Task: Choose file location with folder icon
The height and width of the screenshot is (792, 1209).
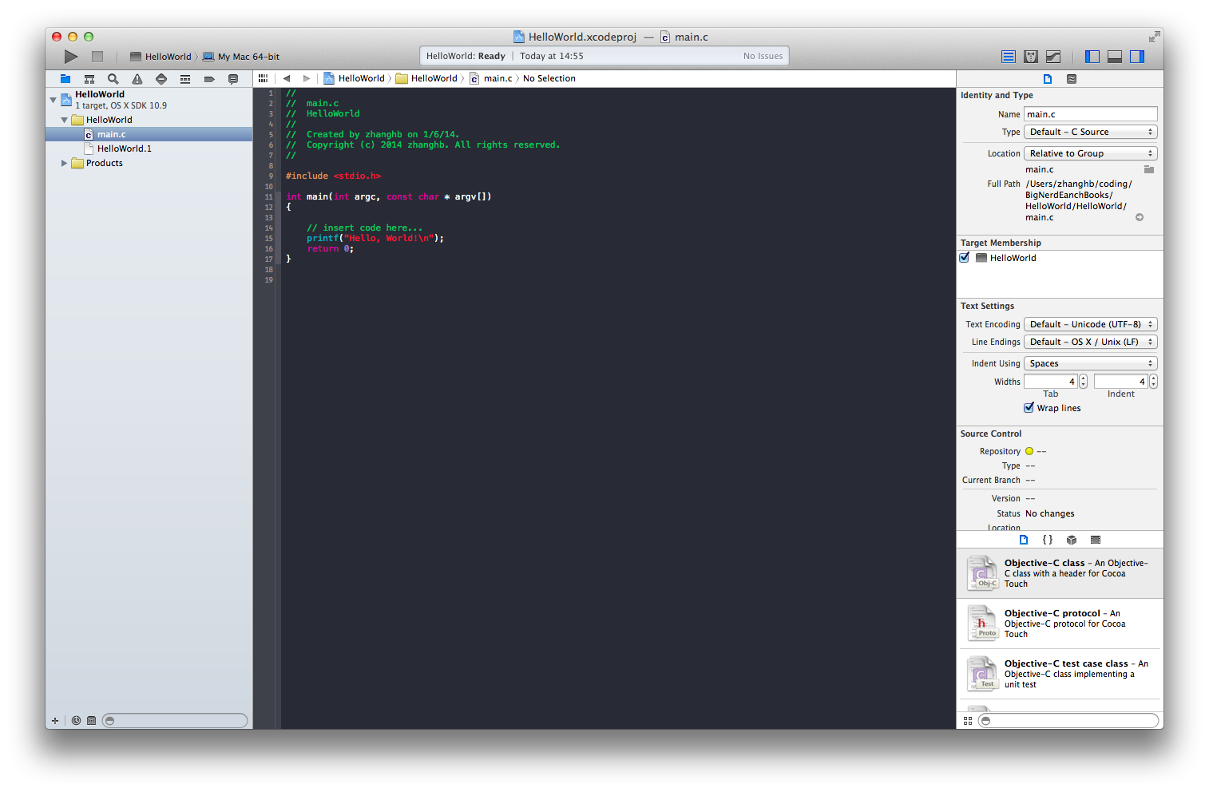Action: point(1149,169)
